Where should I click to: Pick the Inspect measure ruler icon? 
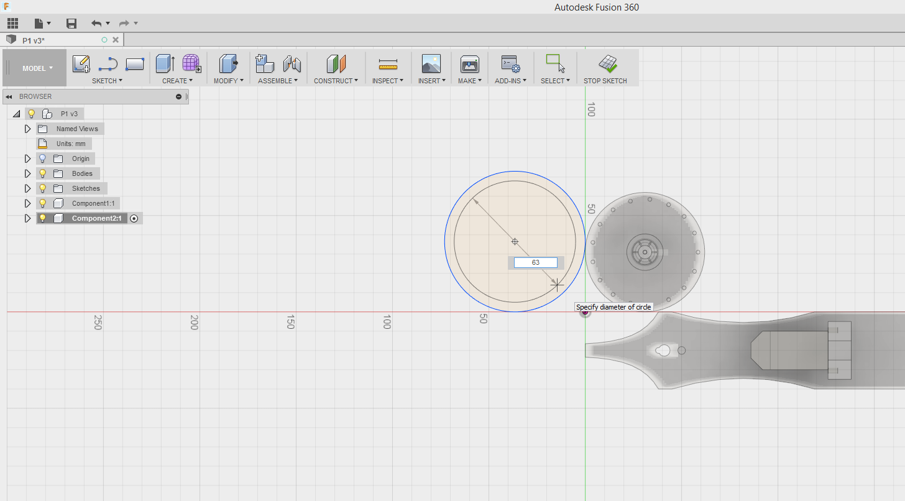pyautogui.click(x=388, y=63)
